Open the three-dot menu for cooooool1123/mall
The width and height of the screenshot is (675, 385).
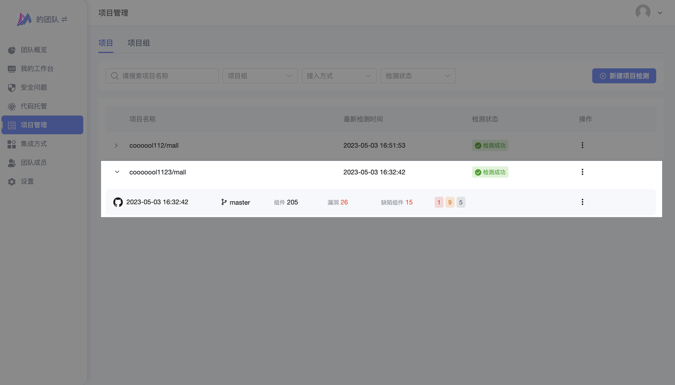coord(582,172)
